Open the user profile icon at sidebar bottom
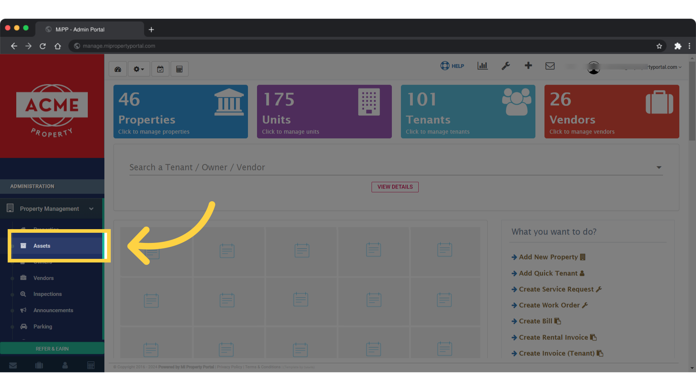 click(65, 365)
